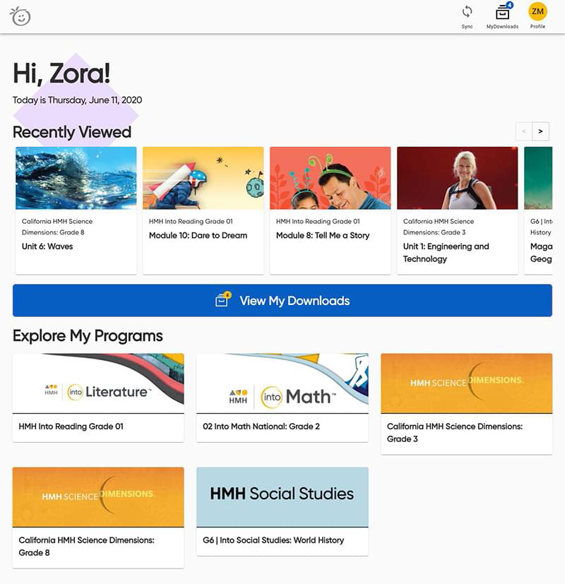Click the date text Thursday, June 11, 2020
This screenshot has width=565, height=584.
(95, 100)
